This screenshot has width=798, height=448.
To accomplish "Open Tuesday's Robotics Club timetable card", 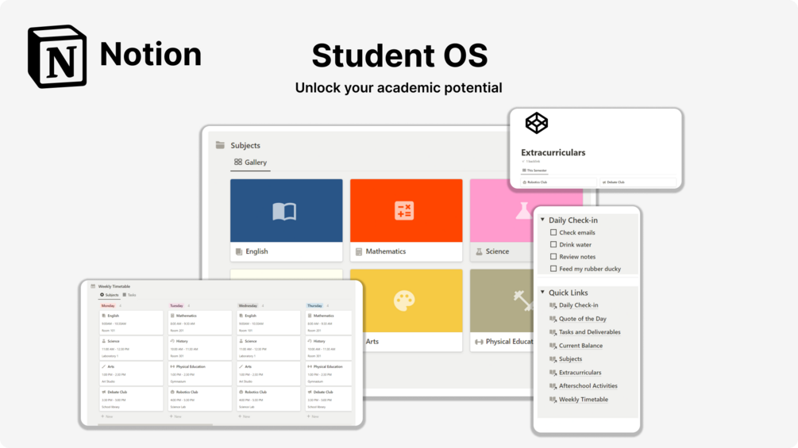I will pyautogui.click(x=200, y=400).
